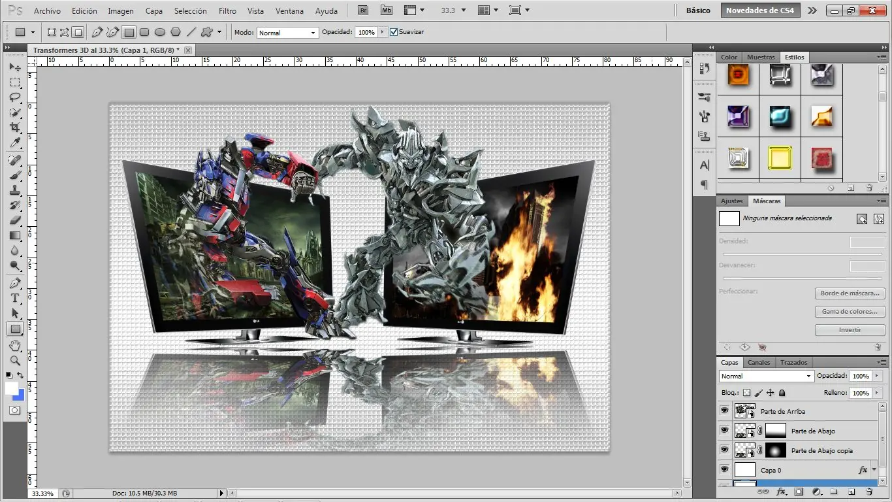Toggle the Suavizar checkbox
Screen dimensions: 892x502
click(x=394, y=32)
